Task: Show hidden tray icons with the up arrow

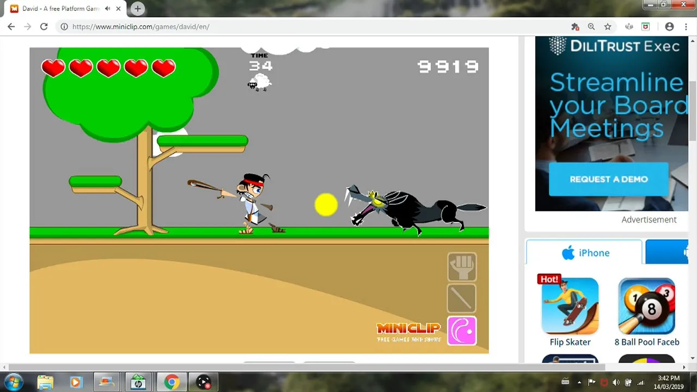Action: [x=579, y=382]
